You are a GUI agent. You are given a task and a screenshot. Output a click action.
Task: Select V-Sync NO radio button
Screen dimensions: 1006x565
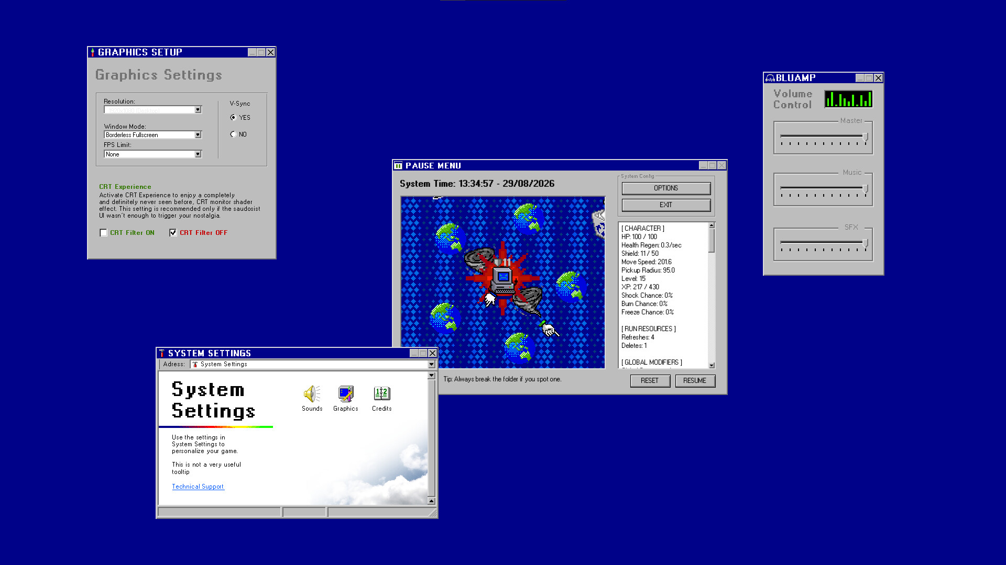click(x=233, y=134)
